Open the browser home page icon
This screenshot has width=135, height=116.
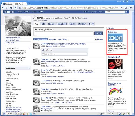tap(16, 8)
